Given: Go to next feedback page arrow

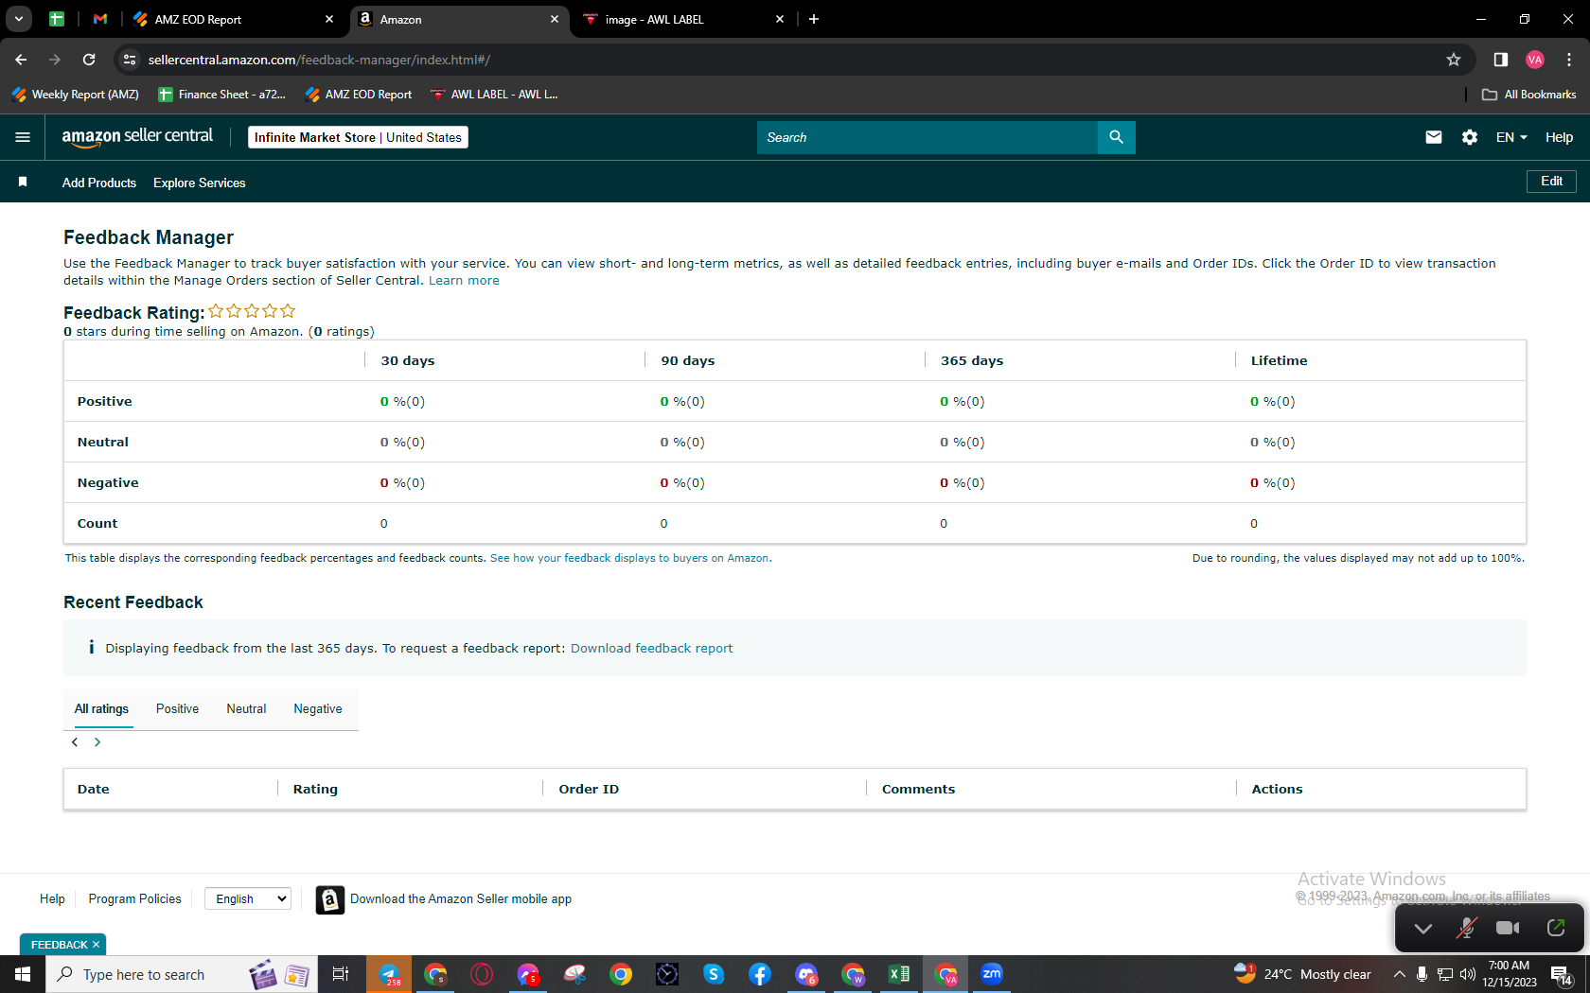Looking at the screenshot, I should [97, 742].
